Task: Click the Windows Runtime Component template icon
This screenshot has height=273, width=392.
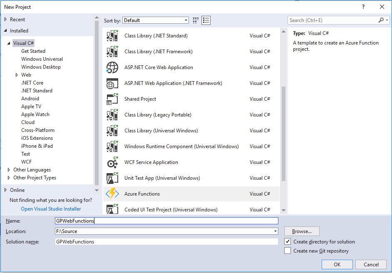Action: [112, 146]
